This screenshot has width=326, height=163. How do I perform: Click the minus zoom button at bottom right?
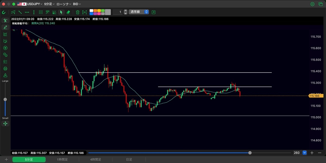click(x=320, y=153)
